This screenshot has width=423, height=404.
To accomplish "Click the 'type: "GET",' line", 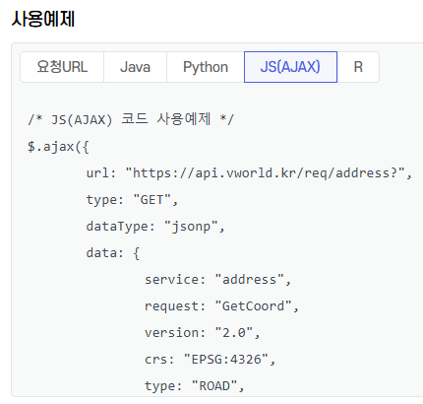I will [x=132, y=200].
